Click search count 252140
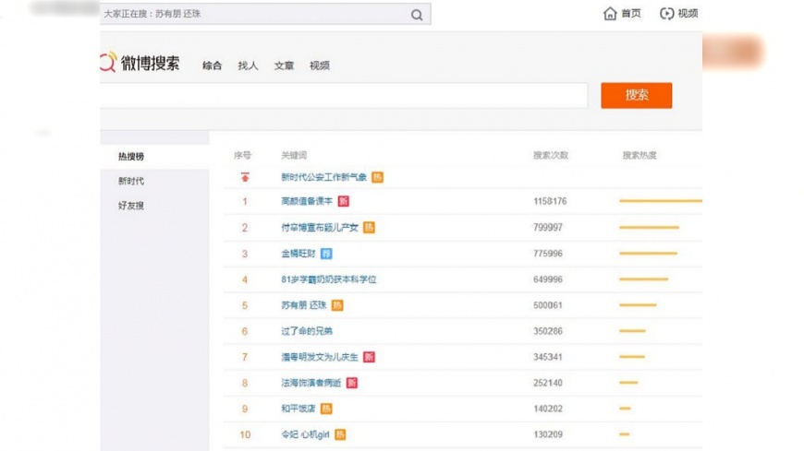Viewport: 804px width, 451px height. (548, 383)
